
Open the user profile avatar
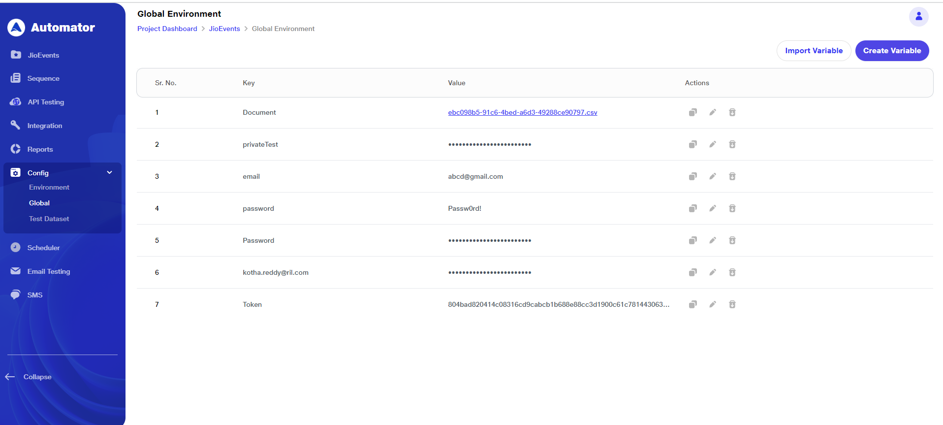click(918, 17)
